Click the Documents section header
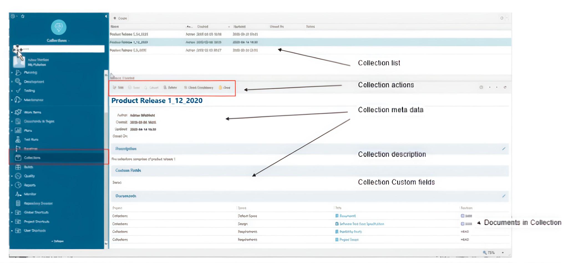Viewport: 568px width, 263px height. pos(310,196)
